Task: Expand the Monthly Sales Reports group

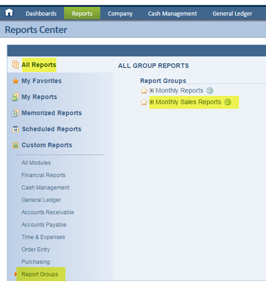Action: click(152, 102)
